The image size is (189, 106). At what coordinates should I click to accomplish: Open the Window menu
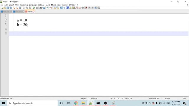tap(72, 5)
